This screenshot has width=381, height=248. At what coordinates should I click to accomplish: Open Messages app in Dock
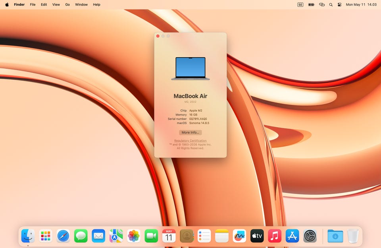point(81,236)
